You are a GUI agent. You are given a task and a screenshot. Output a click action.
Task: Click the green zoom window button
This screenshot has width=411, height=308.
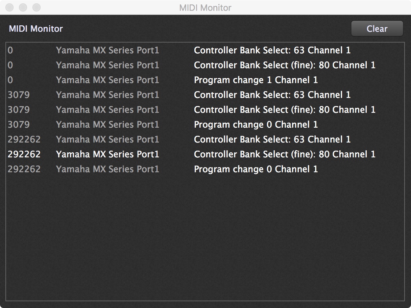37,7
